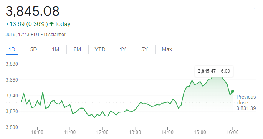Select the YTD tab
The height and width of the screenshot is (139, 263).
[100, 49]
